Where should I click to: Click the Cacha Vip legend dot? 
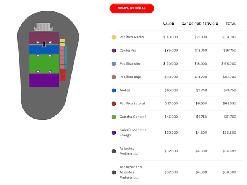114,51
